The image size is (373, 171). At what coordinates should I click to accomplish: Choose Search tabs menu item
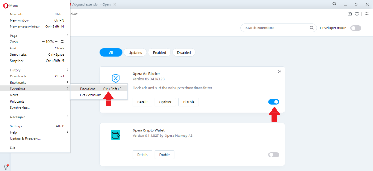pos(35,54)
